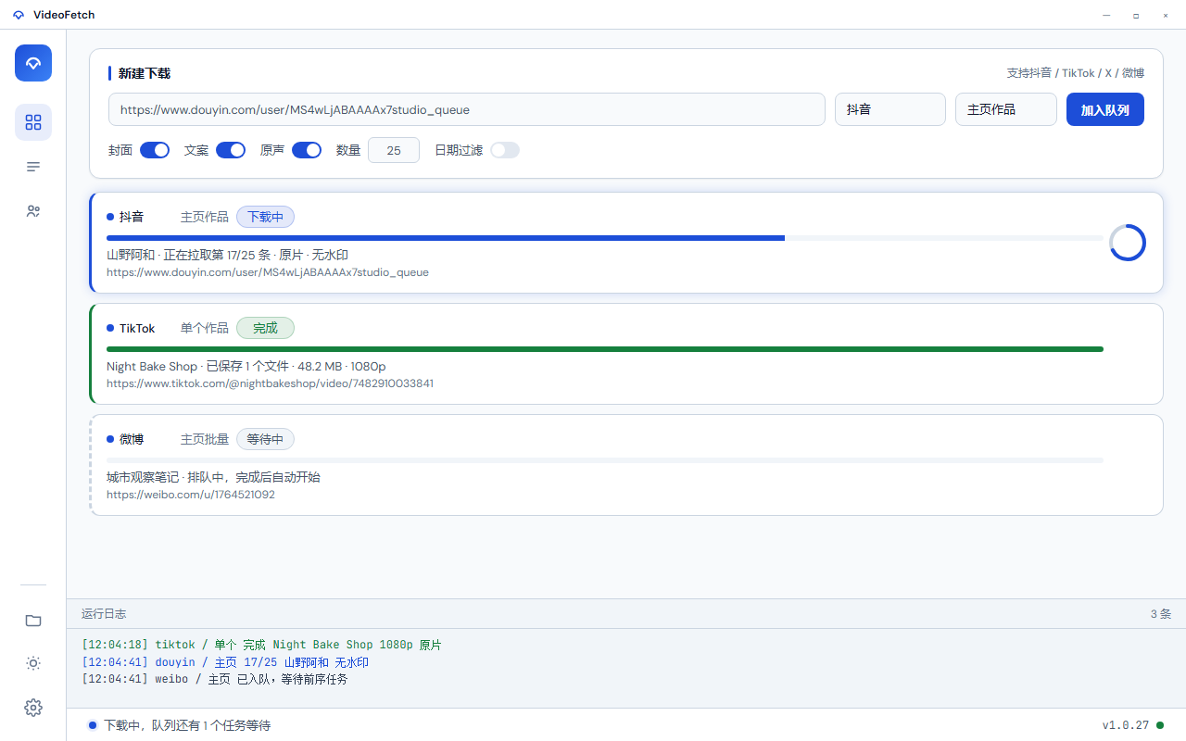This screenshot has width=1186, height=741.
Task: Click the 新建下载 heading
Action: [145, 73]
